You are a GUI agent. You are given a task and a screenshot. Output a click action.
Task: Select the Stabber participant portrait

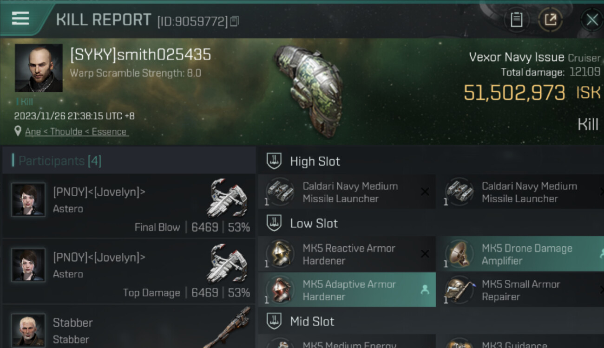click(x=28, y=330)
